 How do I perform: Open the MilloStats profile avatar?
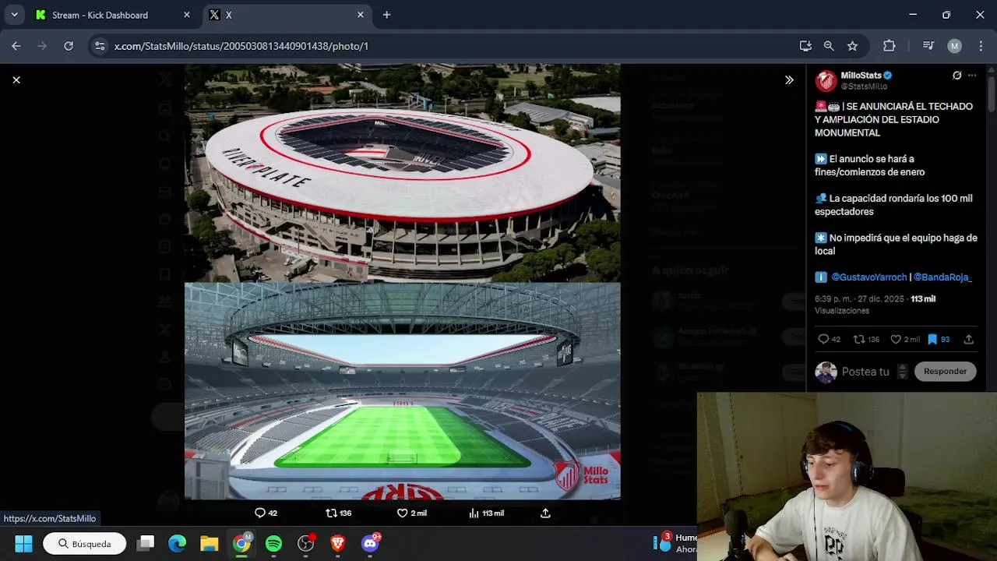826,80
